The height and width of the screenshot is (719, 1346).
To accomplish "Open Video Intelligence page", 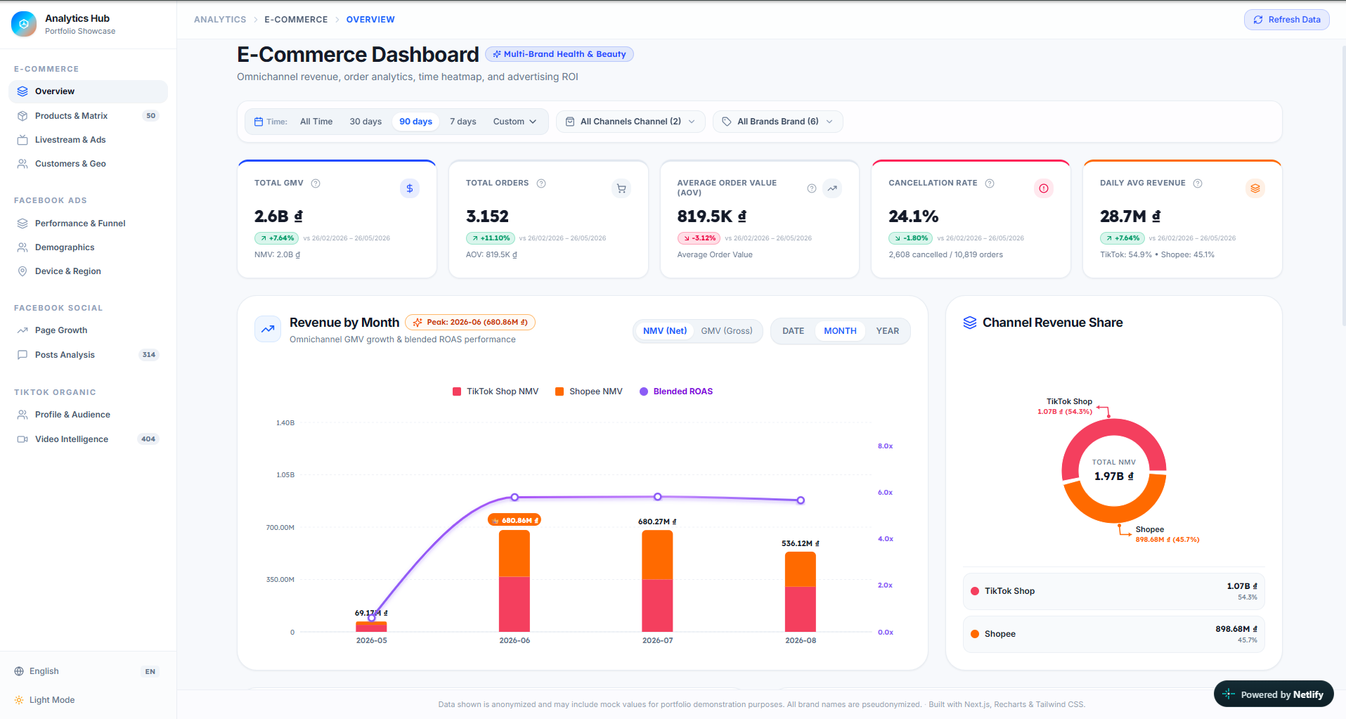I will pos(88,439).
